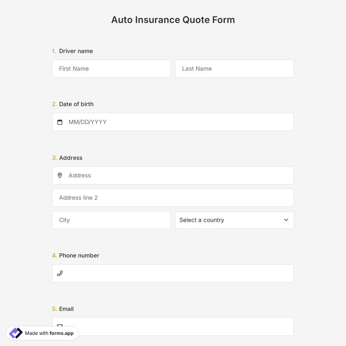
Task: Click the Last Name input field
Action: 234,69
